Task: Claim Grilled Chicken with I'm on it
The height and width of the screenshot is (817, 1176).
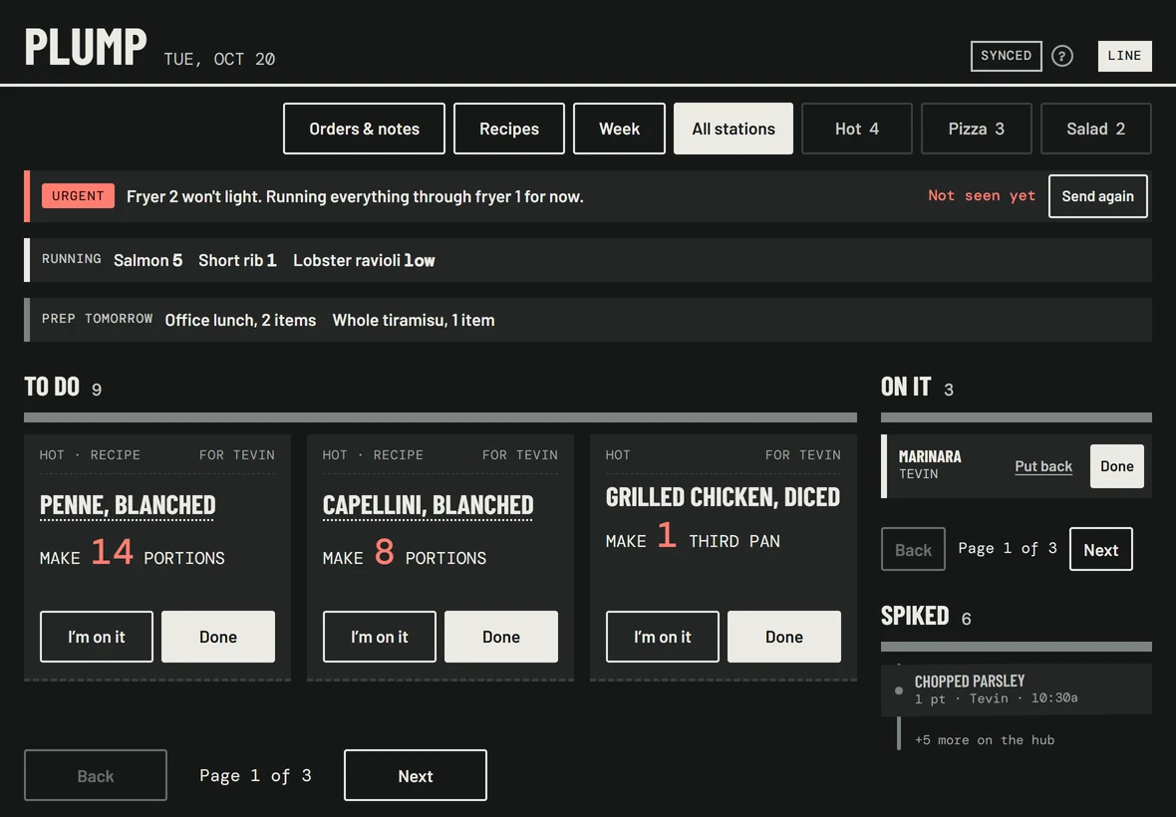Action: tap(663, 637)
